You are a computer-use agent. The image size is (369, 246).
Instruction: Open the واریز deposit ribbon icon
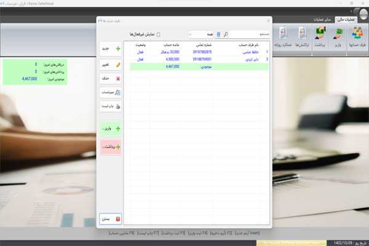click(x=338, y=36)
